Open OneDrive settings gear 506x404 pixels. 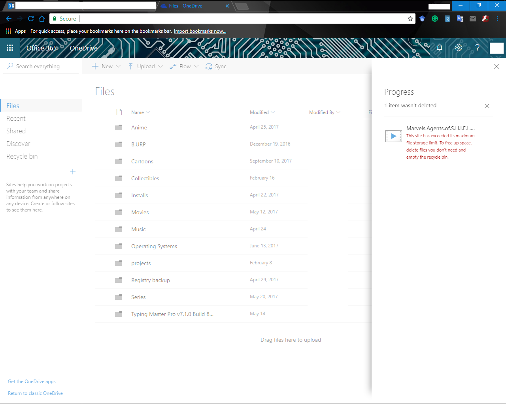click(x=459, y=48)
